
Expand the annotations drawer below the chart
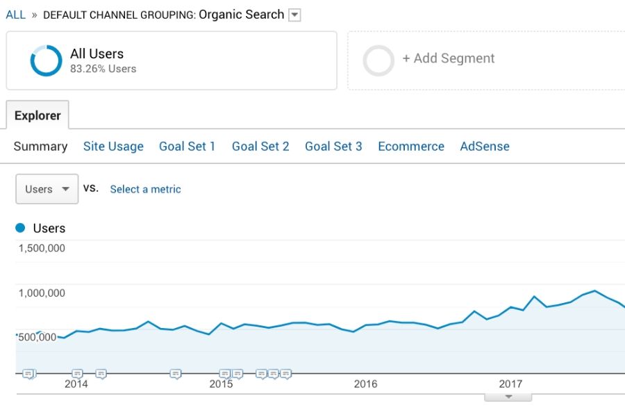[x=508, y=397]
